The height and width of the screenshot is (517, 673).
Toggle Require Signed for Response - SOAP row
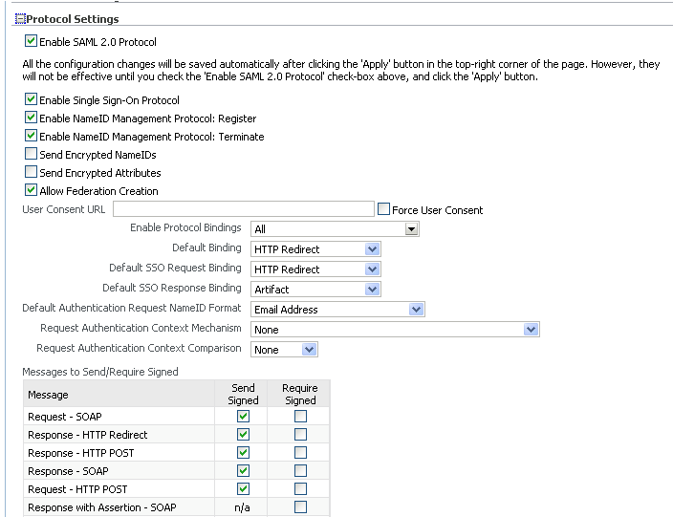click(x=300, y=471)
